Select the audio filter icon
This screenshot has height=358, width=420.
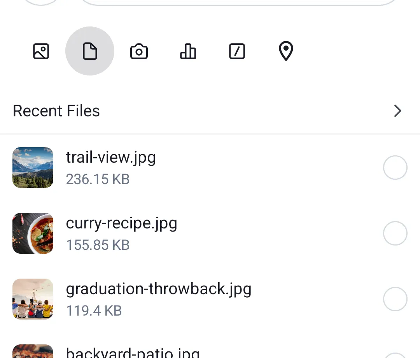click(188, 51)
